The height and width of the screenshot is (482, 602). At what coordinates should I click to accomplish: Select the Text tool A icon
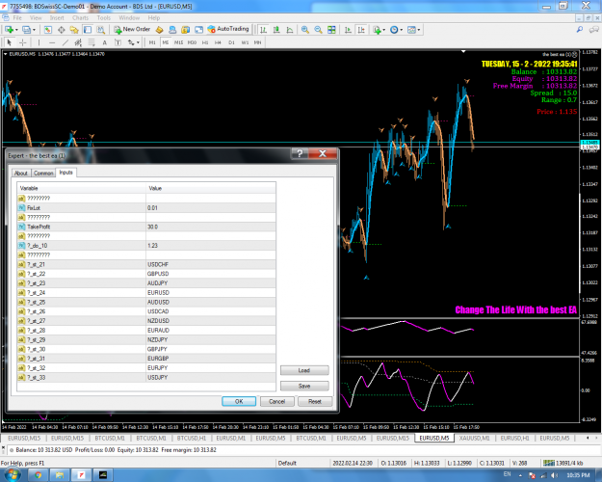tap(104, 42)
